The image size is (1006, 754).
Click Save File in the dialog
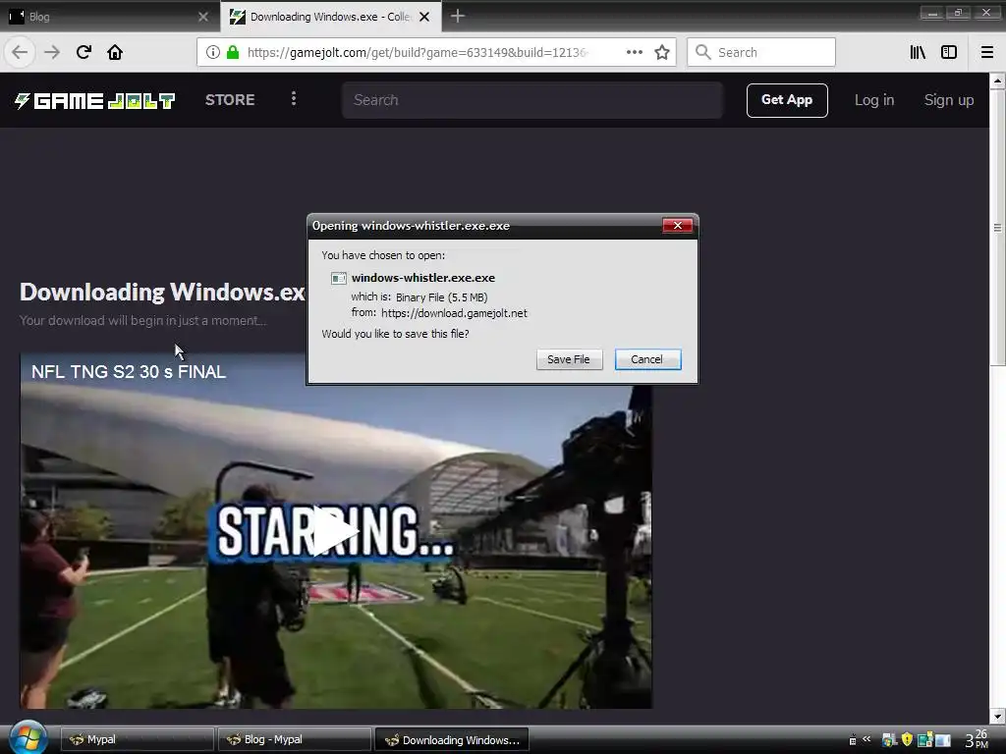click(x=569, y=359)
